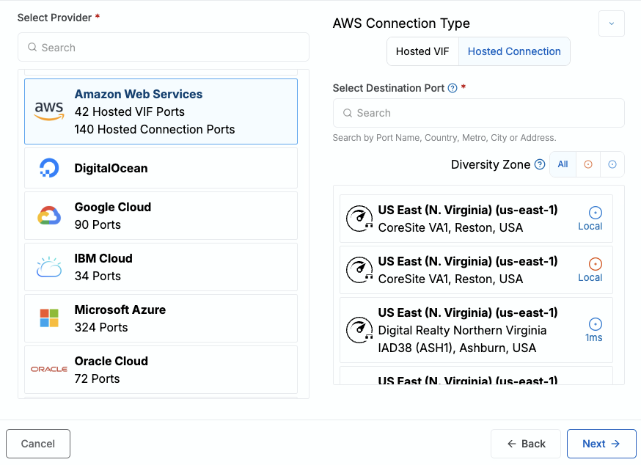The width and height of the screenshot is (641, 465).
Task: Click 'Digital Realty Northern Virginia' text
Action: pyautogui.click(x=462, y=331)
